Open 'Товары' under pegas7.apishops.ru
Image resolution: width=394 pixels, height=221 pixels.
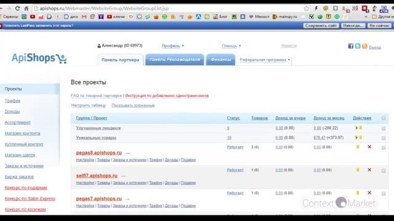(103, 206)
